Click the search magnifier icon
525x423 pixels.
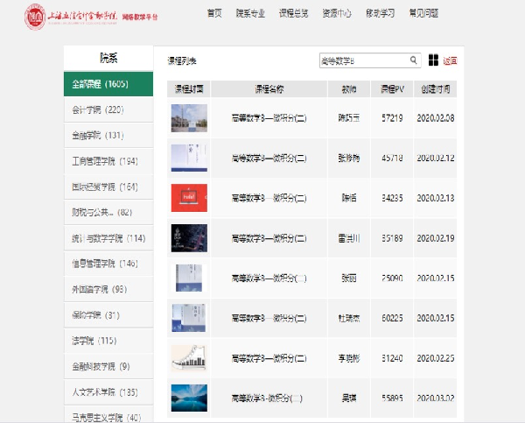tap(414, 60)
